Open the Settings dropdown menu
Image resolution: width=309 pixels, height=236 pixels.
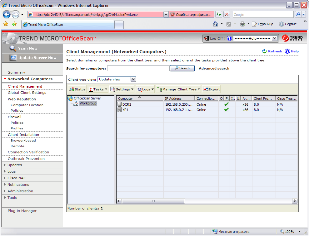pyautogui.click(x=122, y=89)
